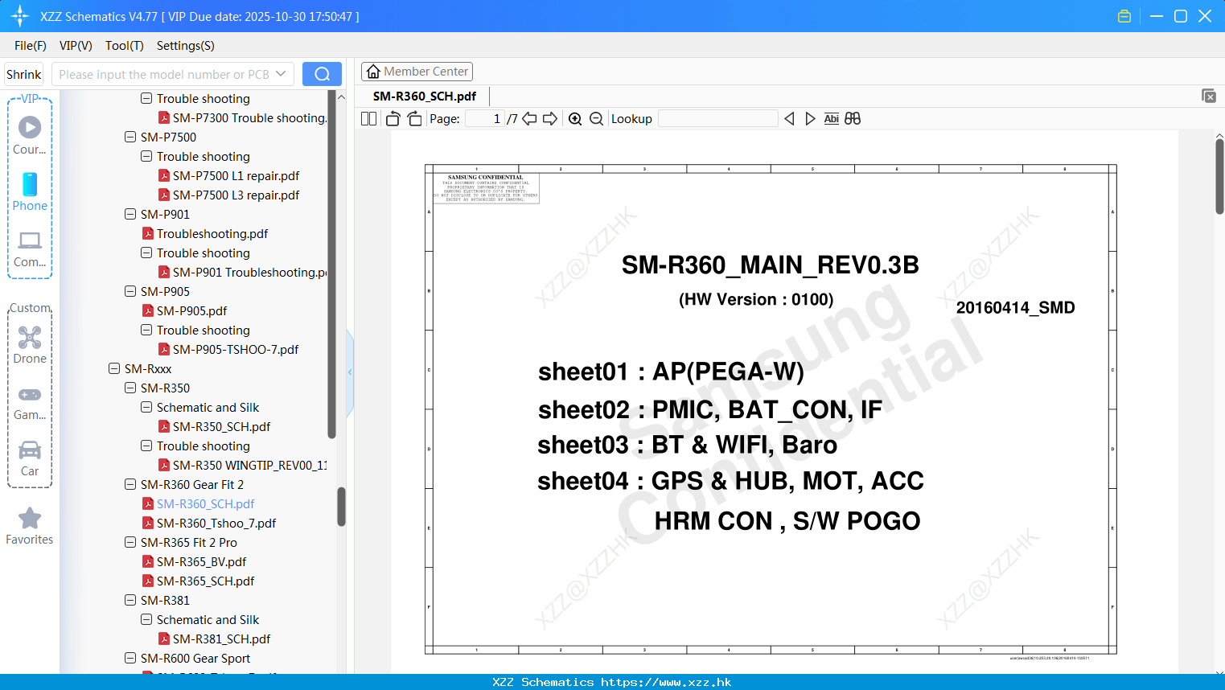Viewport: 1225px width, 690px height.
Task: Collapse the SM-P901 node
Action: click(x=130, y=214)
